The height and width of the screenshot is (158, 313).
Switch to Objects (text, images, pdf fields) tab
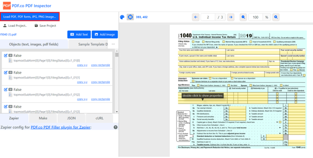point(34,44)
